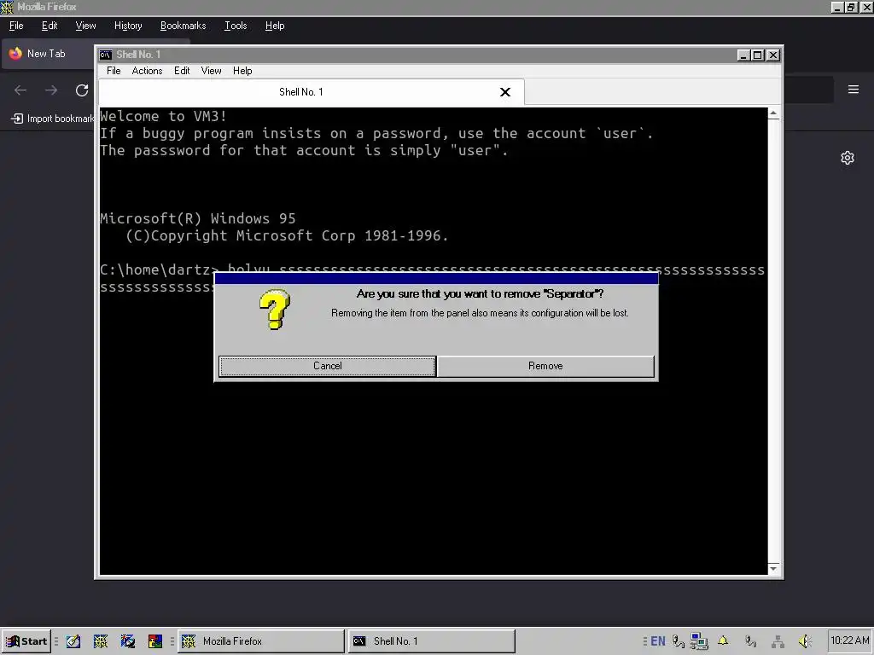The height and width of the screenshot is (655, 874).
Task: Confirm Remove in the Separator dialog
Action: (545, 366)
